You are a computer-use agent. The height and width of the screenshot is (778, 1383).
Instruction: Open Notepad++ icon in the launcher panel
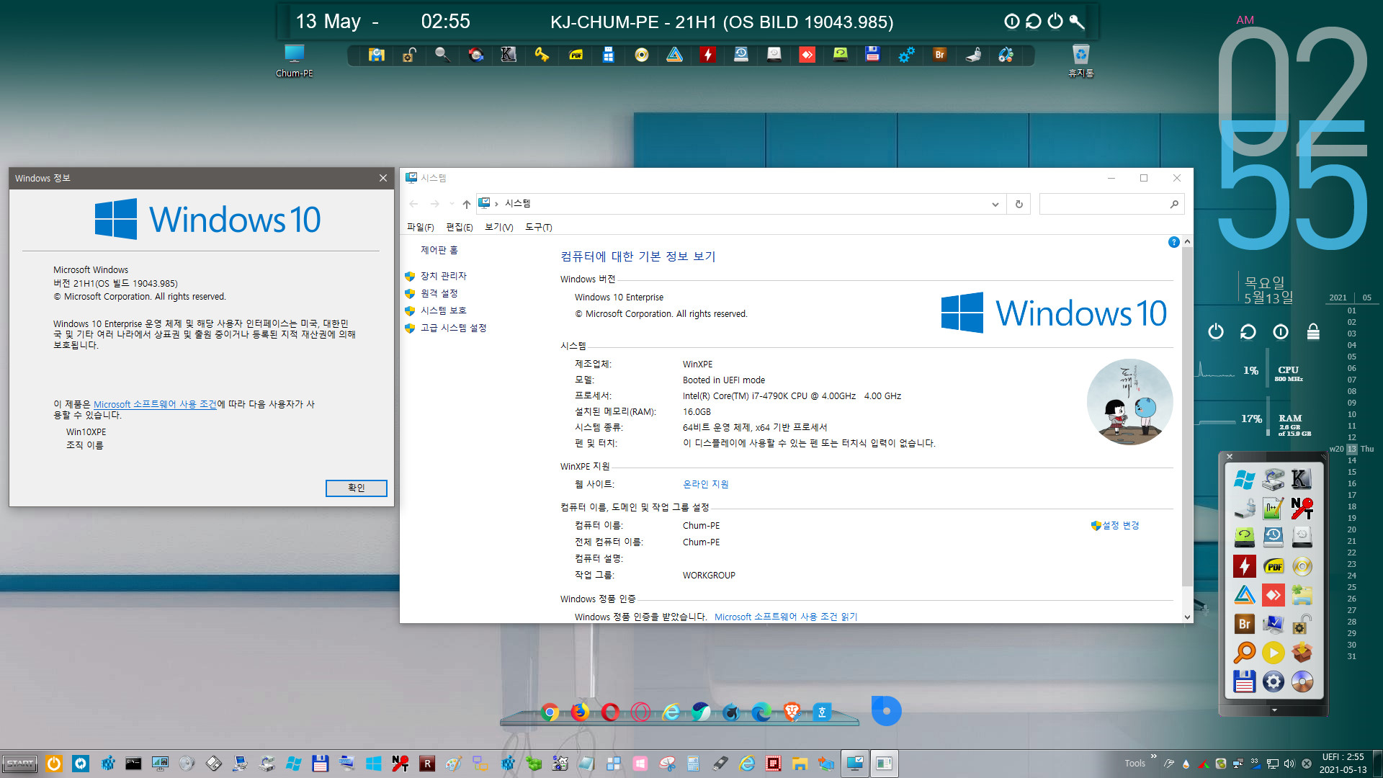1273,508
